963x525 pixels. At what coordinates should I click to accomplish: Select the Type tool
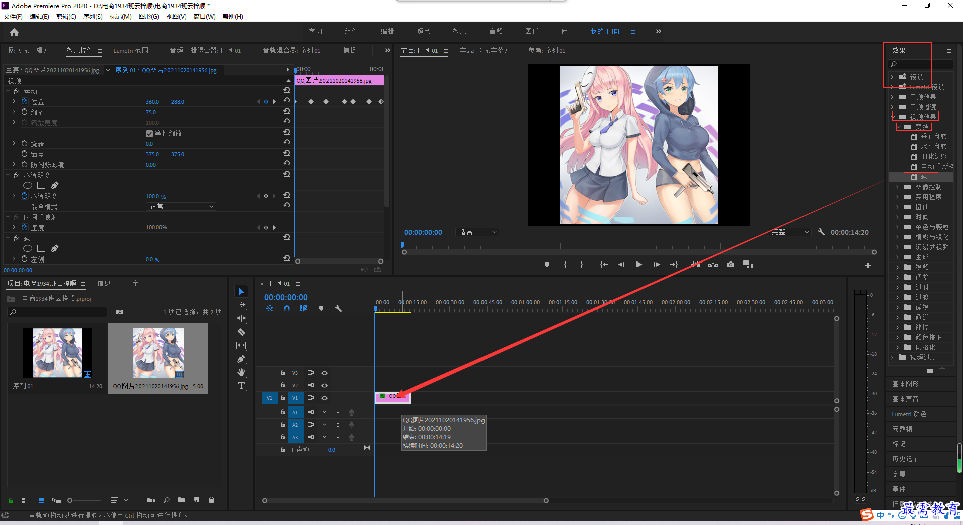tap(241, 386)
